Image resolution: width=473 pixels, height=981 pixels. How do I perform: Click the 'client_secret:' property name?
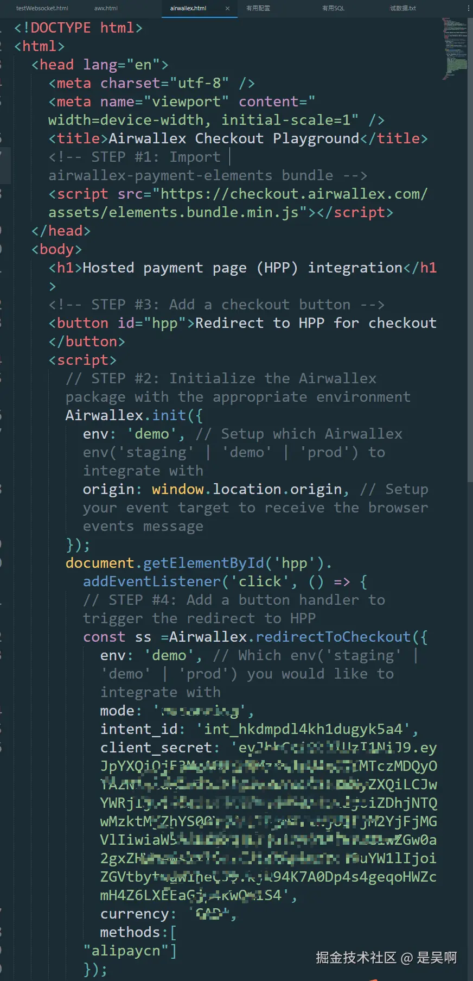(160, 748)
